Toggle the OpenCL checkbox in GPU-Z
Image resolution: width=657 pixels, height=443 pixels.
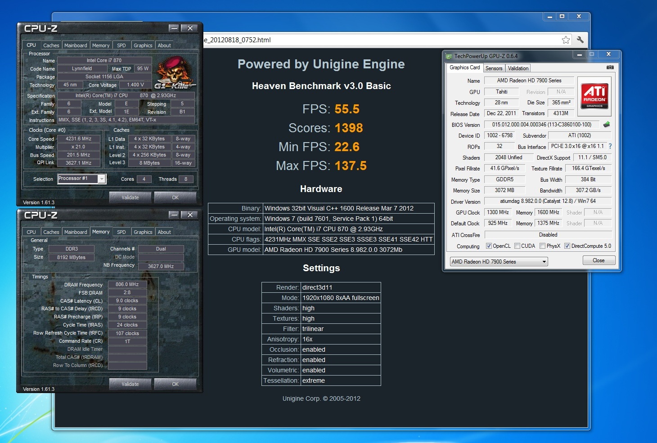[489, 246]
